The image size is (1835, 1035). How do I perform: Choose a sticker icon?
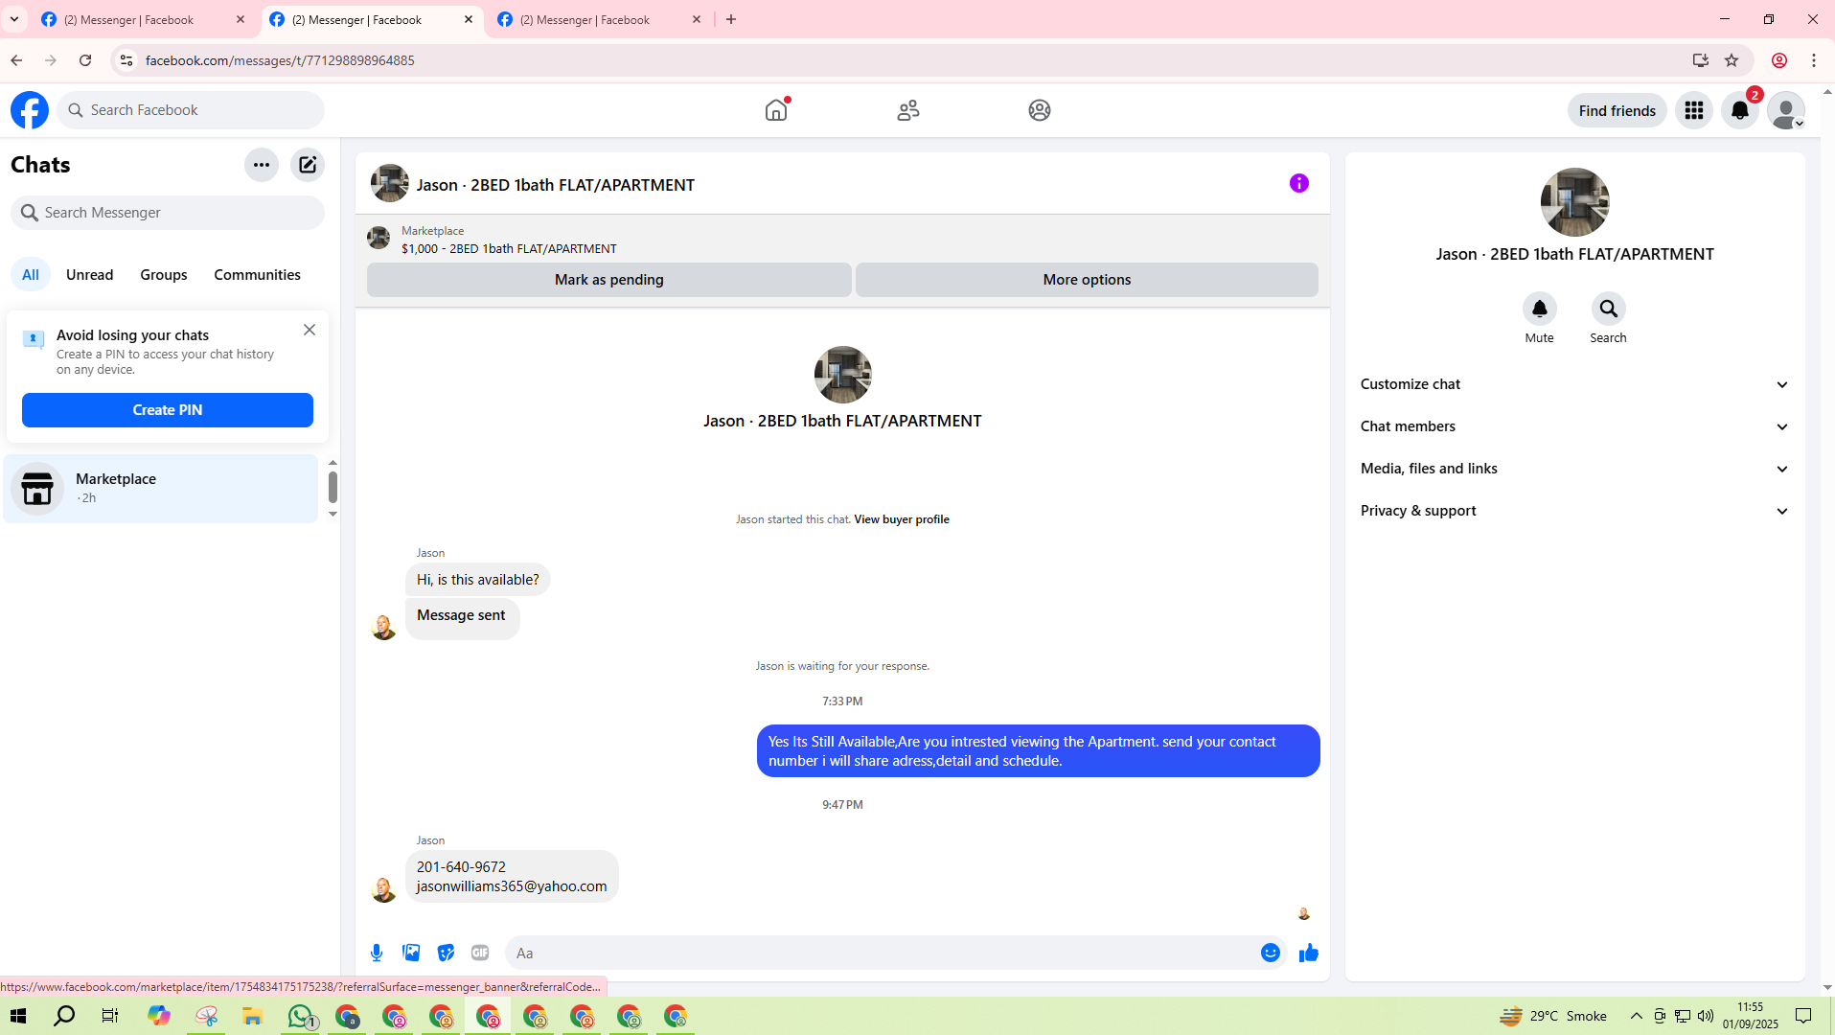click(x=446, y=953)
